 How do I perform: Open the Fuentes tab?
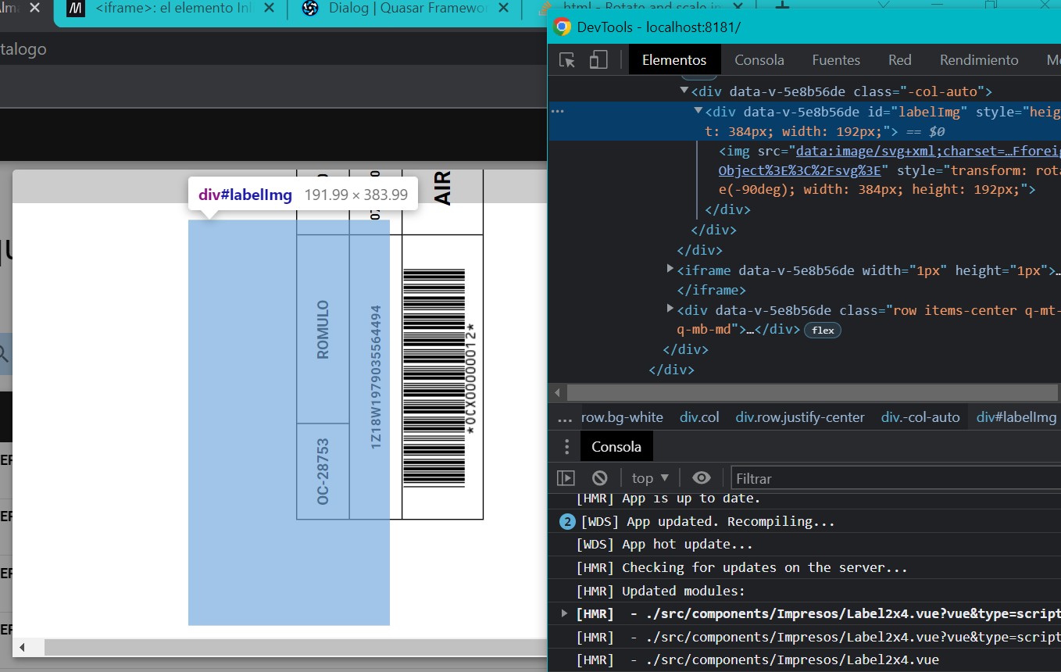pos(836,60)
